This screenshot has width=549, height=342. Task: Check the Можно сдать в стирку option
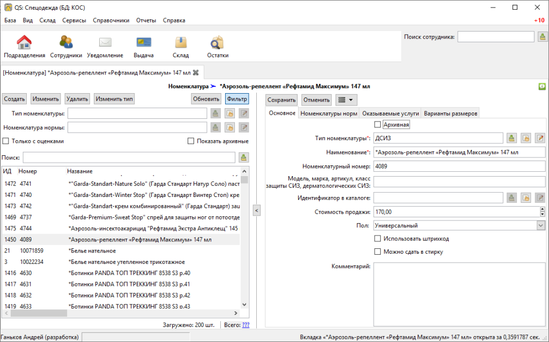(377, 252)
